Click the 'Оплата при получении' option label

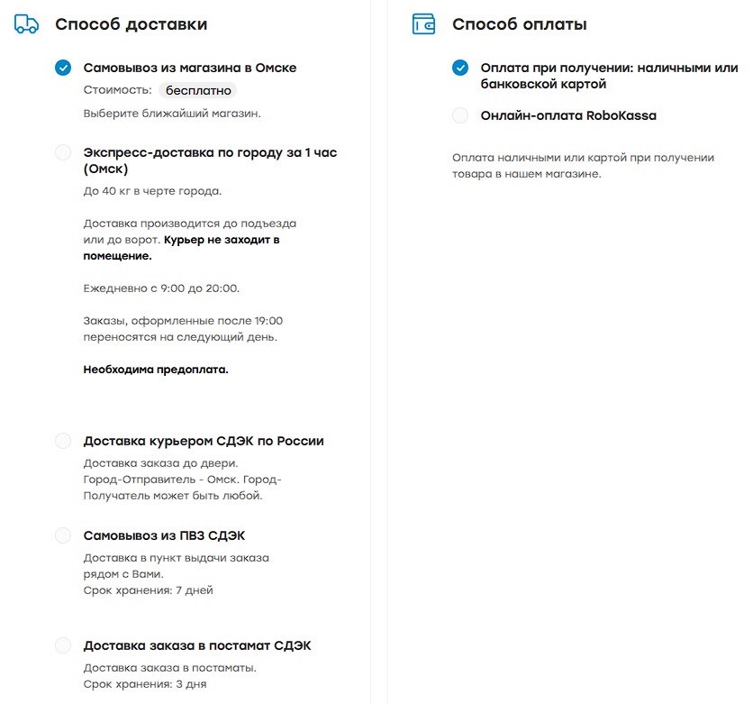point(609,76)
